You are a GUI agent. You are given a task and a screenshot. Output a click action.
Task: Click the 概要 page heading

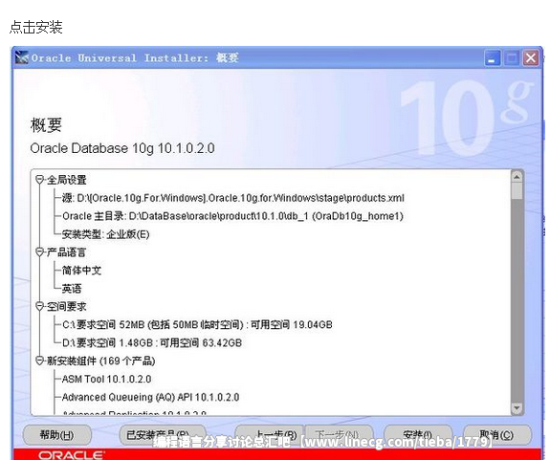(x=46, y=125)
